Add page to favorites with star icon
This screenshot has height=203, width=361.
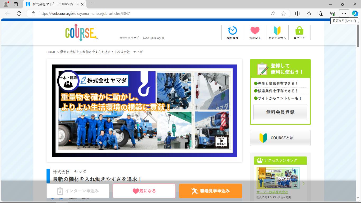284,13
